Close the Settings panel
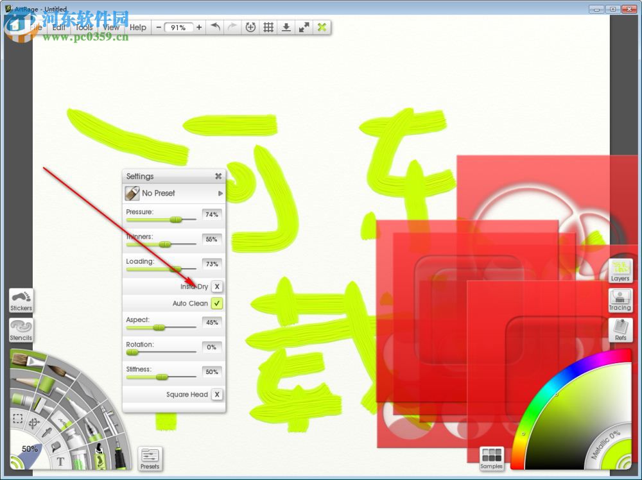 [218, 176]
